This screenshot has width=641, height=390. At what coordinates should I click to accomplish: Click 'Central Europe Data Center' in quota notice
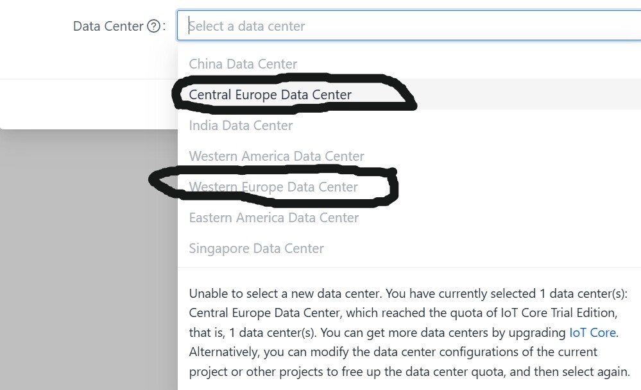[270, 313]
